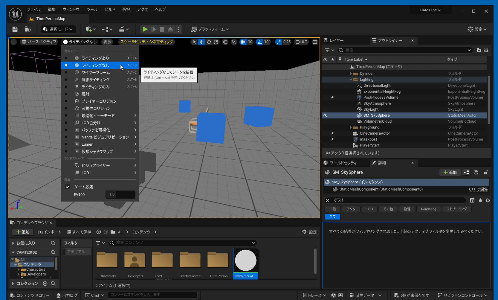
Task: Click the green 追加 button in details panel
Action: point(450,172)
